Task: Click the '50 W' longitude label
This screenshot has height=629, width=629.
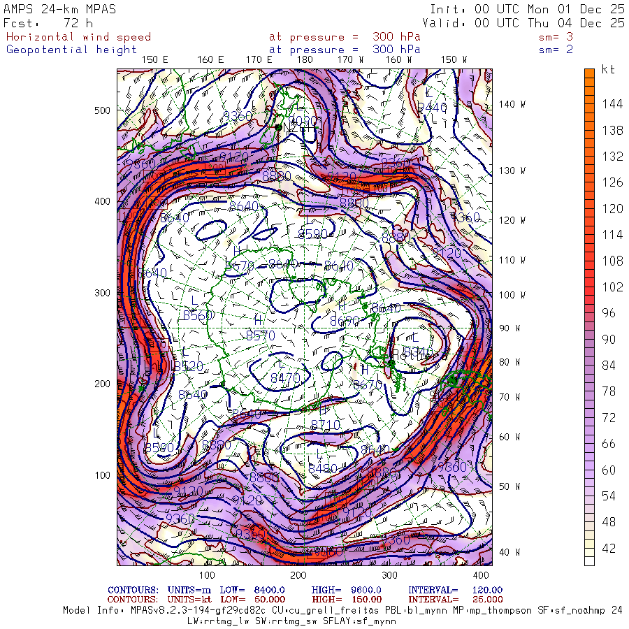Action: (509, 486)
